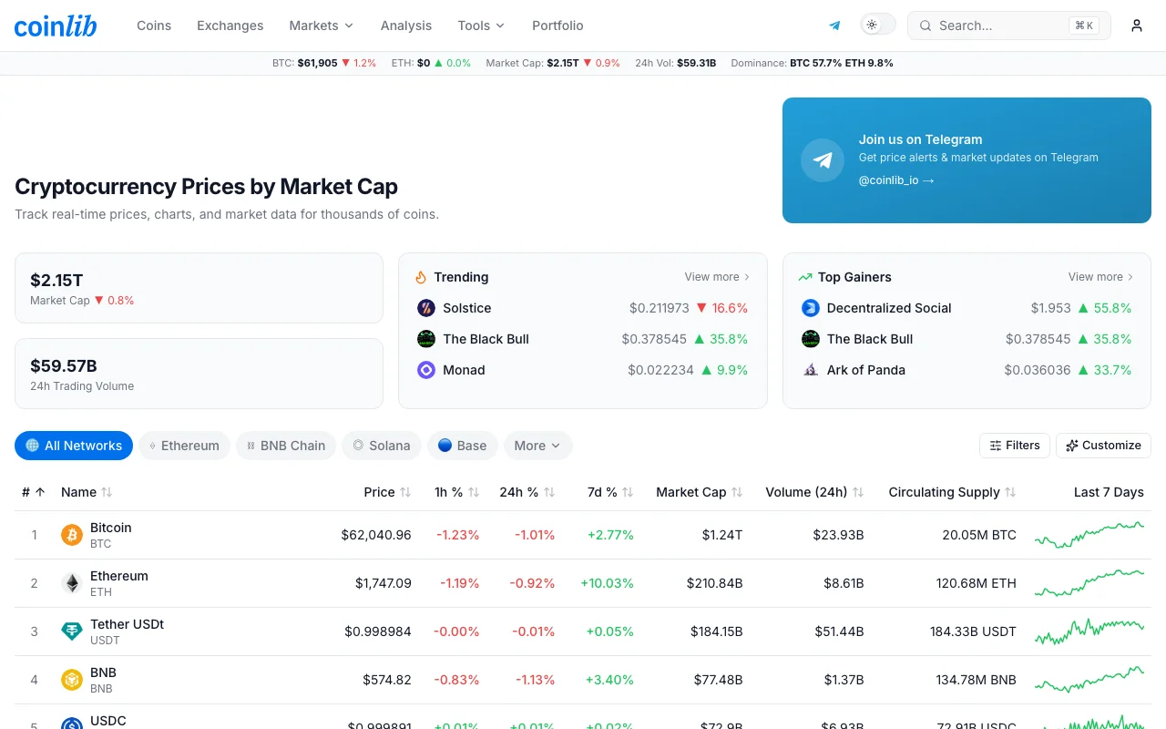Viewport: 1166px width, 729px height.
Task: Open the Filters button
Action: [1015, 446]
